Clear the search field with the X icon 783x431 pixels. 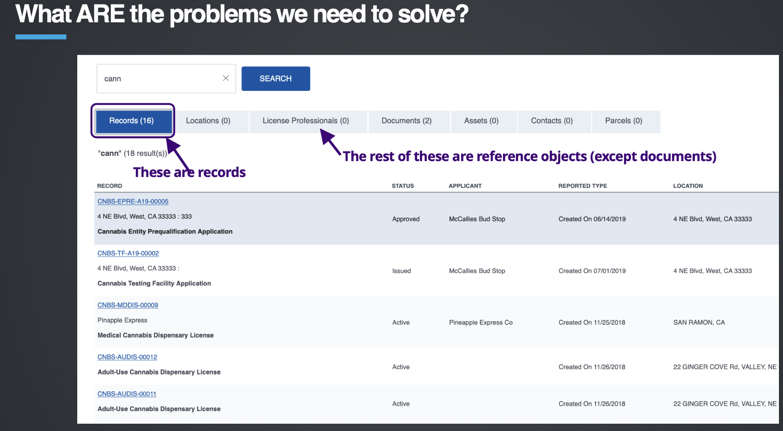[x=226, y=78]
